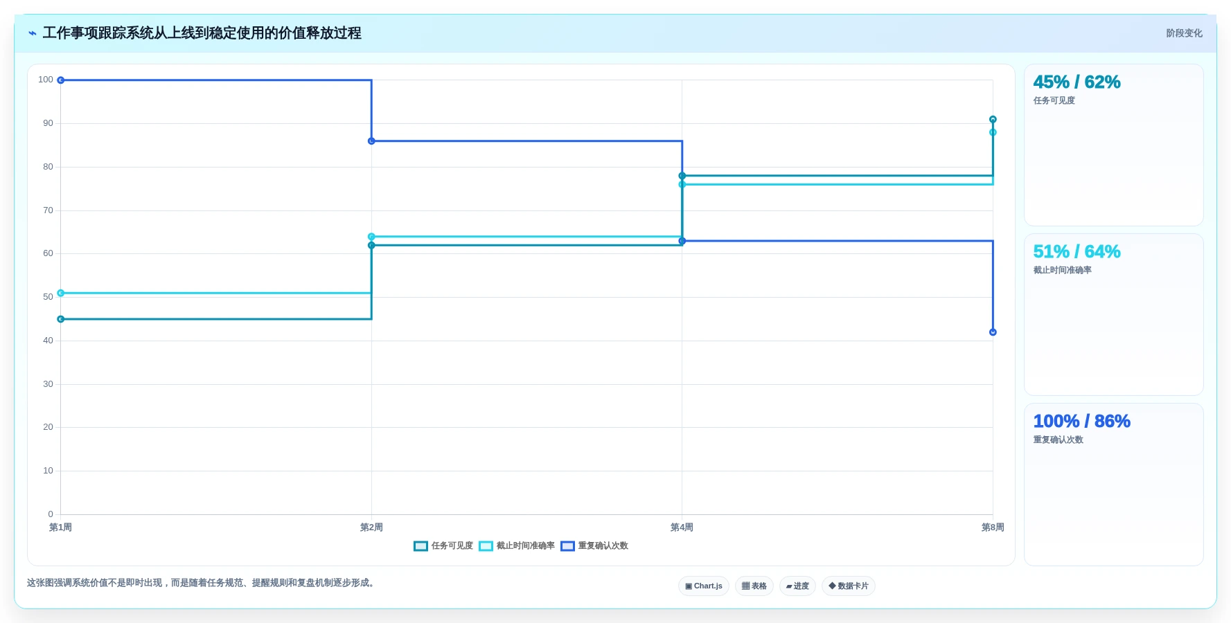
Task: Click the footnote text 这张图强调系统价值
Action: 202,583
